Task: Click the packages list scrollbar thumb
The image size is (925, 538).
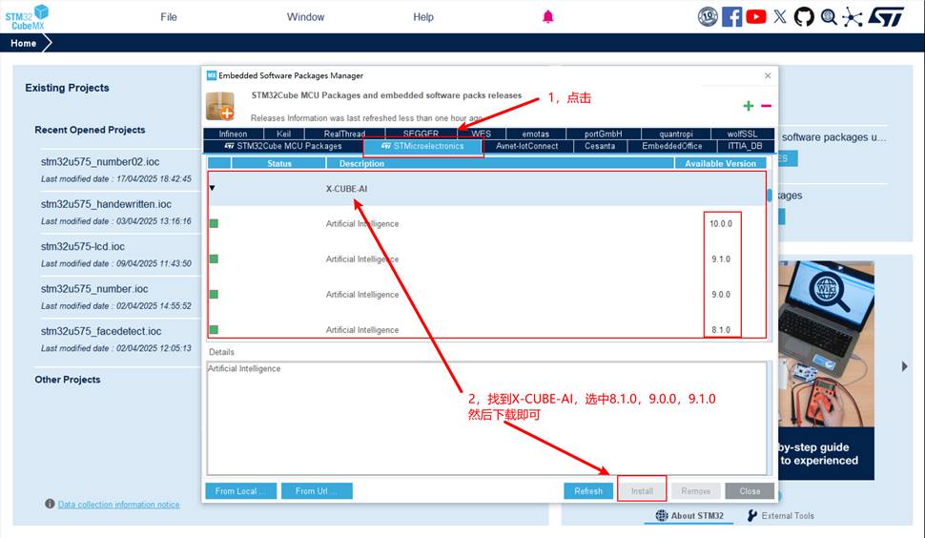Action: [770, 196]
